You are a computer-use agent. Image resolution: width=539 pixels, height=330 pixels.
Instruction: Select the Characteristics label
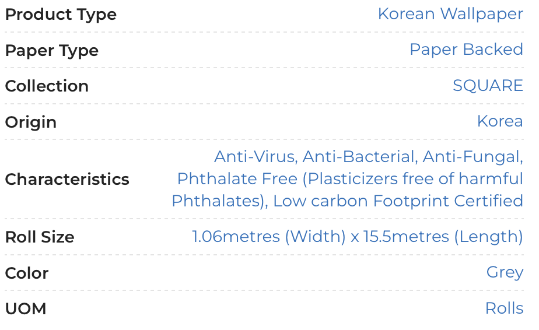[x=67, y=179]
